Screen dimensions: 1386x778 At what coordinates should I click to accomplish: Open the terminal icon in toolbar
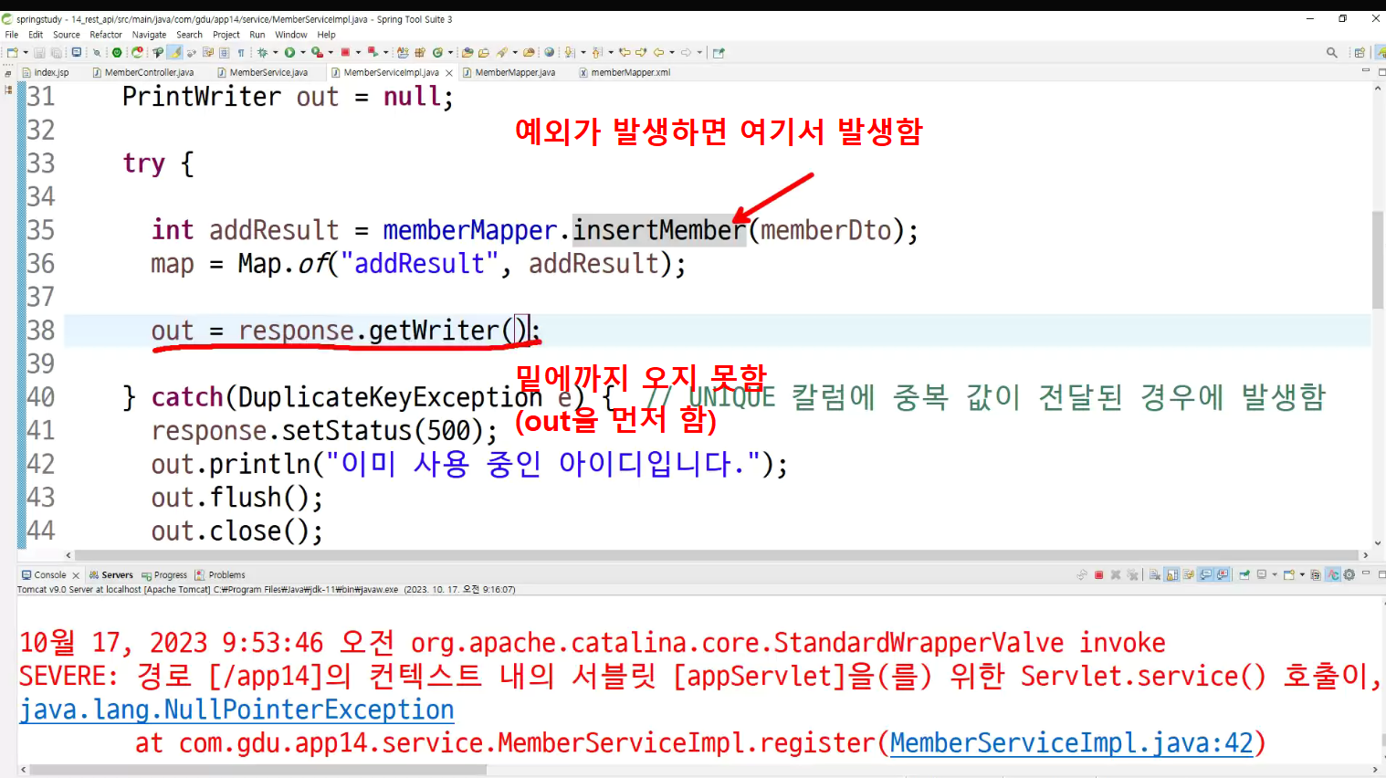(x=76, y=53)
